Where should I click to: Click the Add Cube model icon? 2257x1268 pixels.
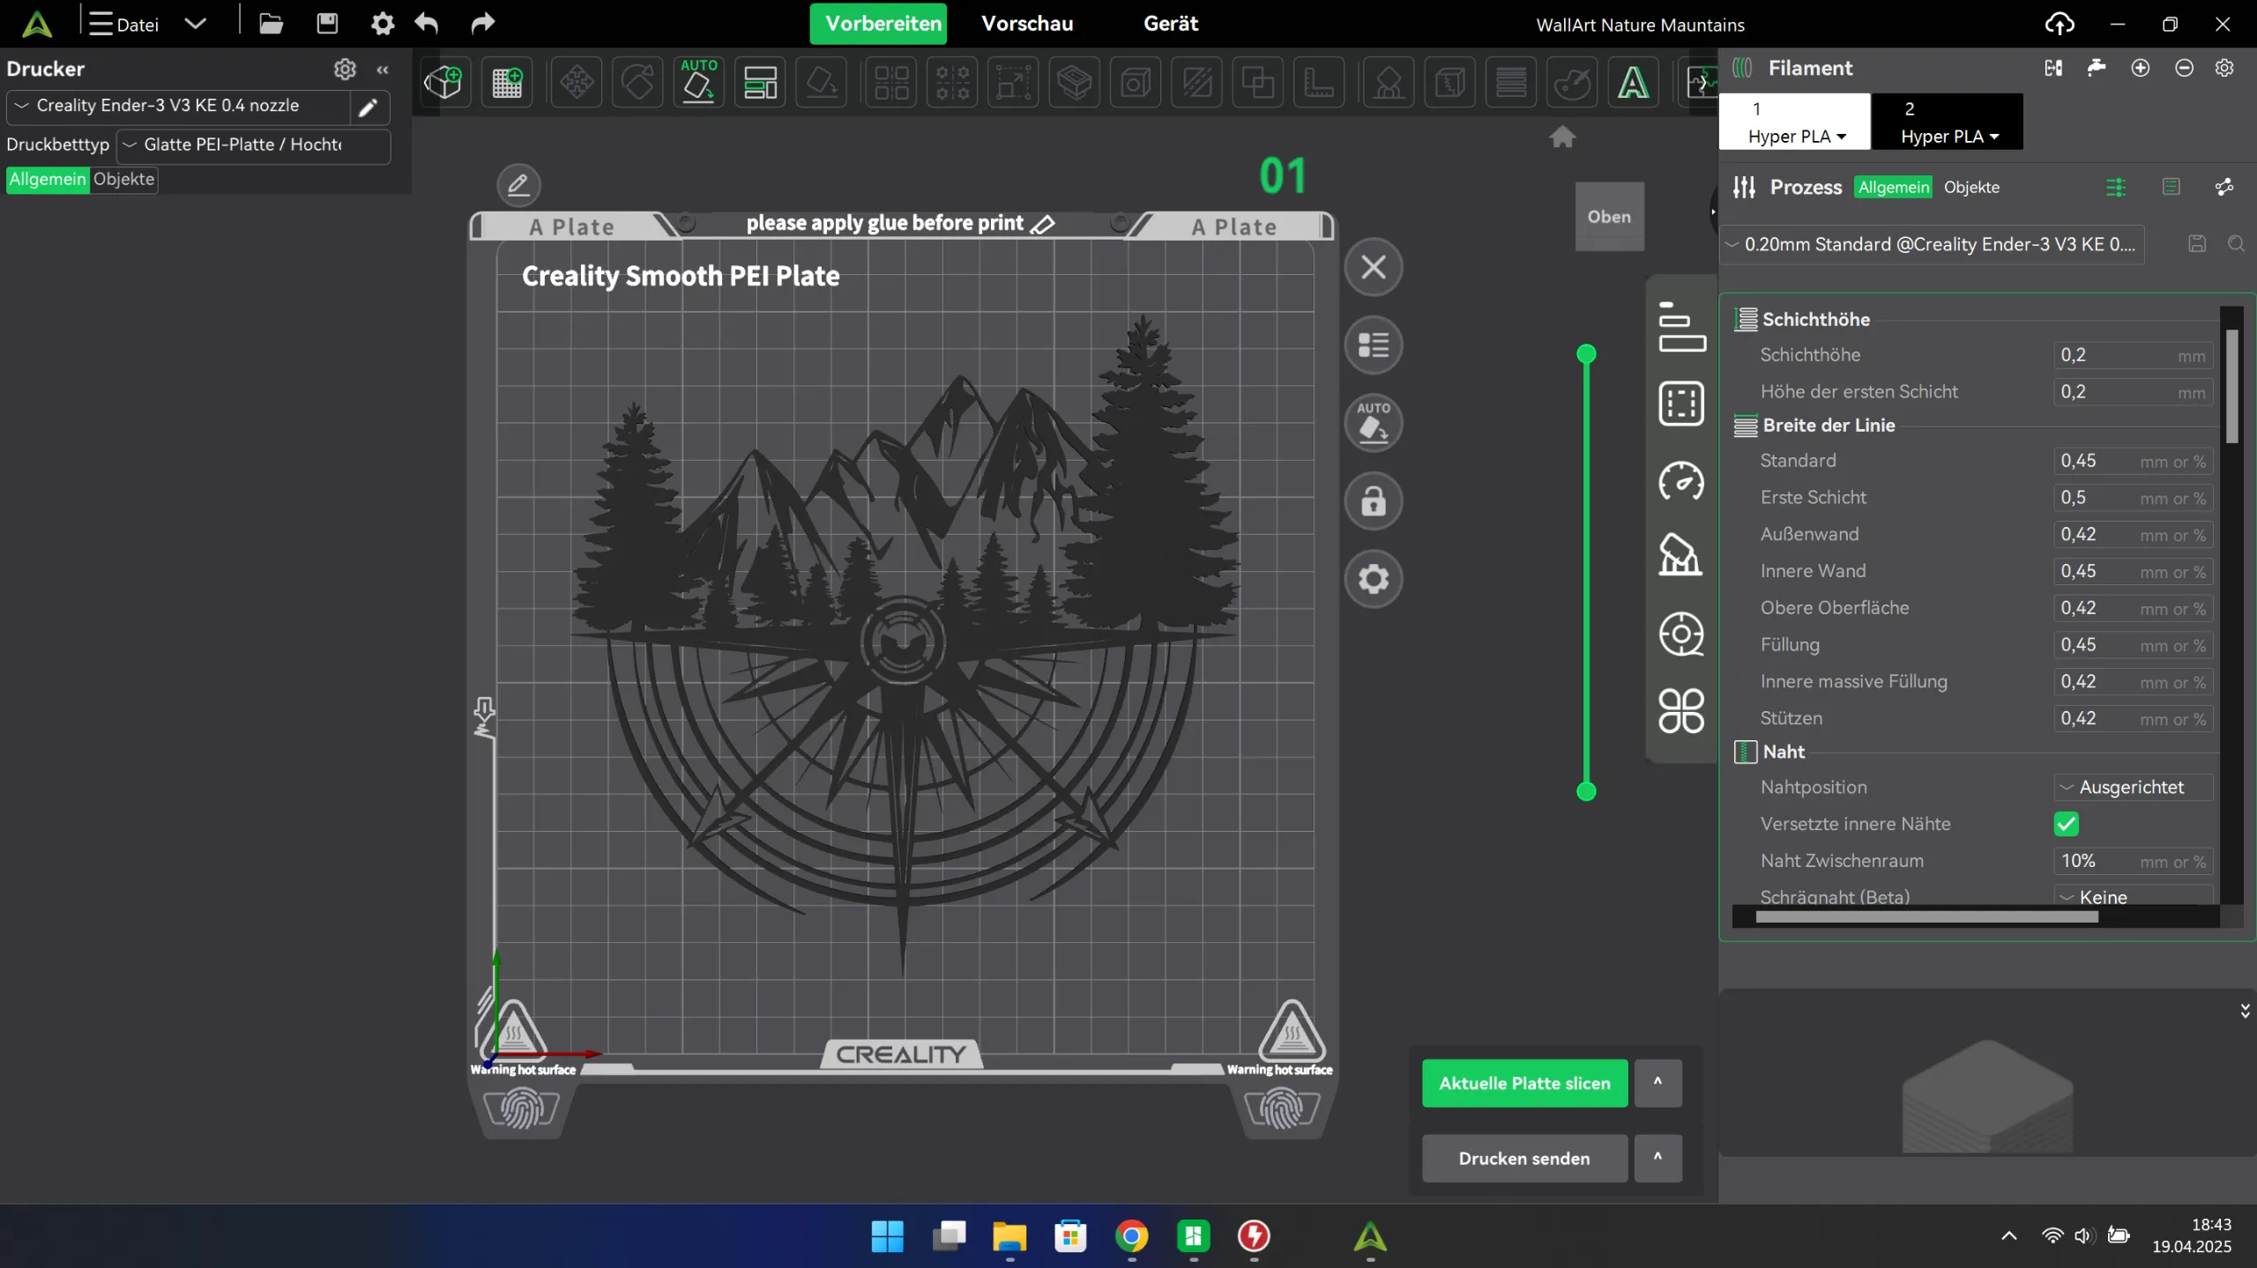[443, 83]
